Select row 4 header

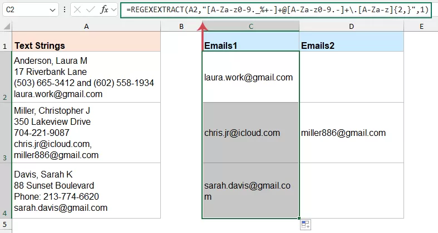[x=6, y=191]
